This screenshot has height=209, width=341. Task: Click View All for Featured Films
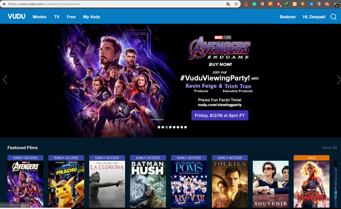tap(329, 147)
